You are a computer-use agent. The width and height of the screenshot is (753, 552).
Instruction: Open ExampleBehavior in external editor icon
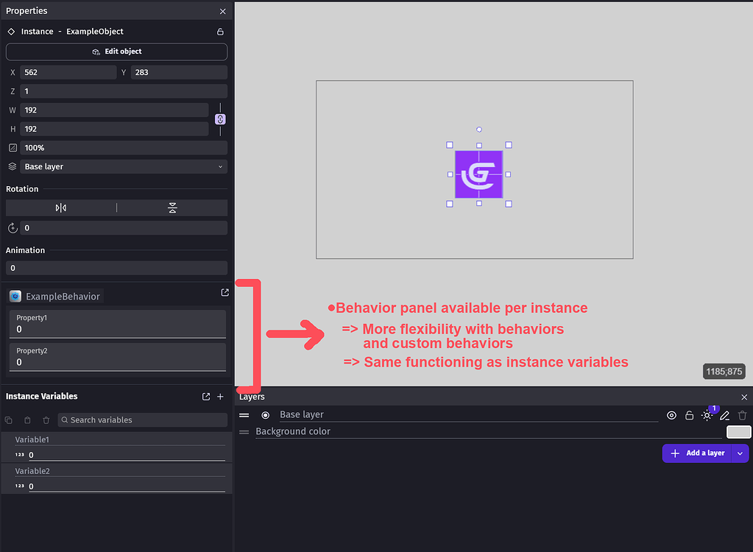[224, 292]
